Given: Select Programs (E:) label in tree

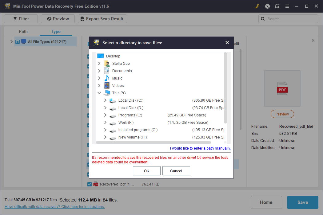Looking at the screenshot, I should click(130, 115).
